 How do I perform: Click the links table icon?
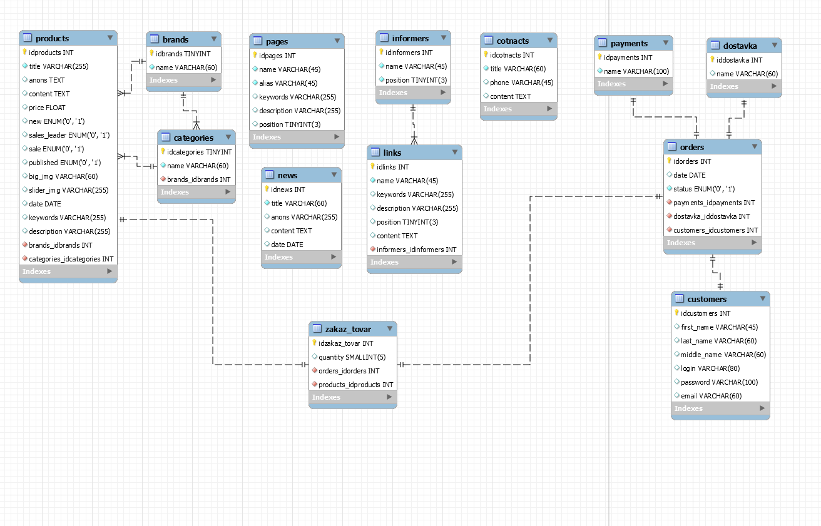[x=375, y=153]
